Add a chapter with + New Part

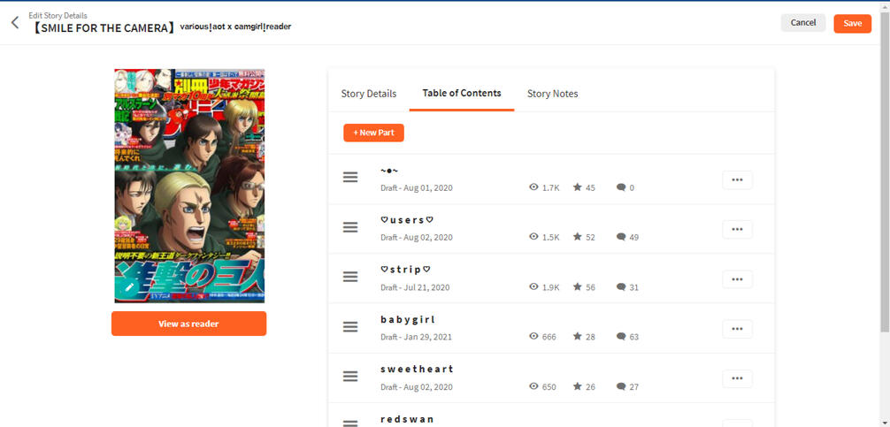pos(373,133)
